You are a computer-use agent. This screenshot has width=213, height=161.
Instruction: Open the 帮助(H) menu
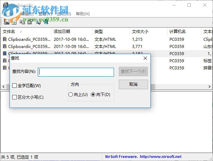click(x=83, y=14)
